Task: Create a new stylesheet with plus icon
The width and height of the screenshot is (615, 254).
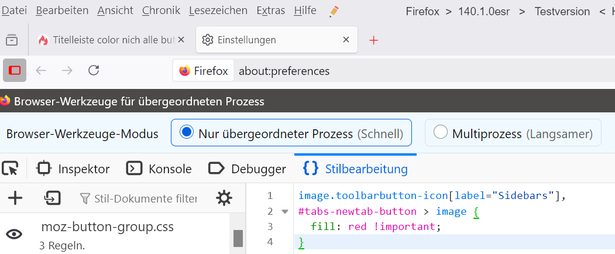Action: pos(15,198)
